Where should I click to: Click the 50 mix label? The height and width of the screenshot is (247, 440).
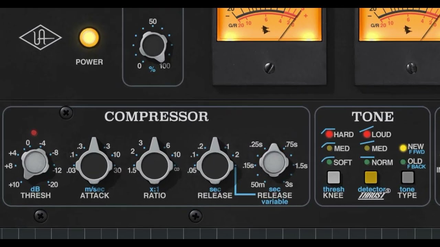pyautogui.click(x=153, y=22)
